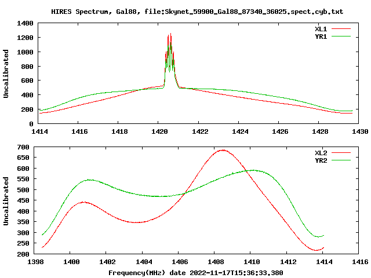The image size is (371, 278).
Task: Click the 550 y-axis tick label
Action: (23, 179)
